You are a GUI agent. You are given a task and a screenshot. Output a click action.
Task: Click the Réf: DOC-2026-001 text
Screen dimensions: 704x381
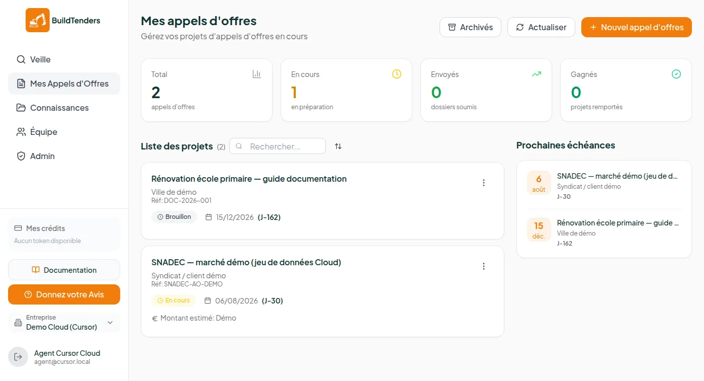[182, 200]
